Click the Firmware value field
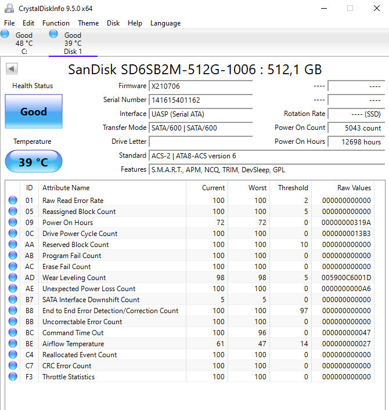 tap(200, 86)
